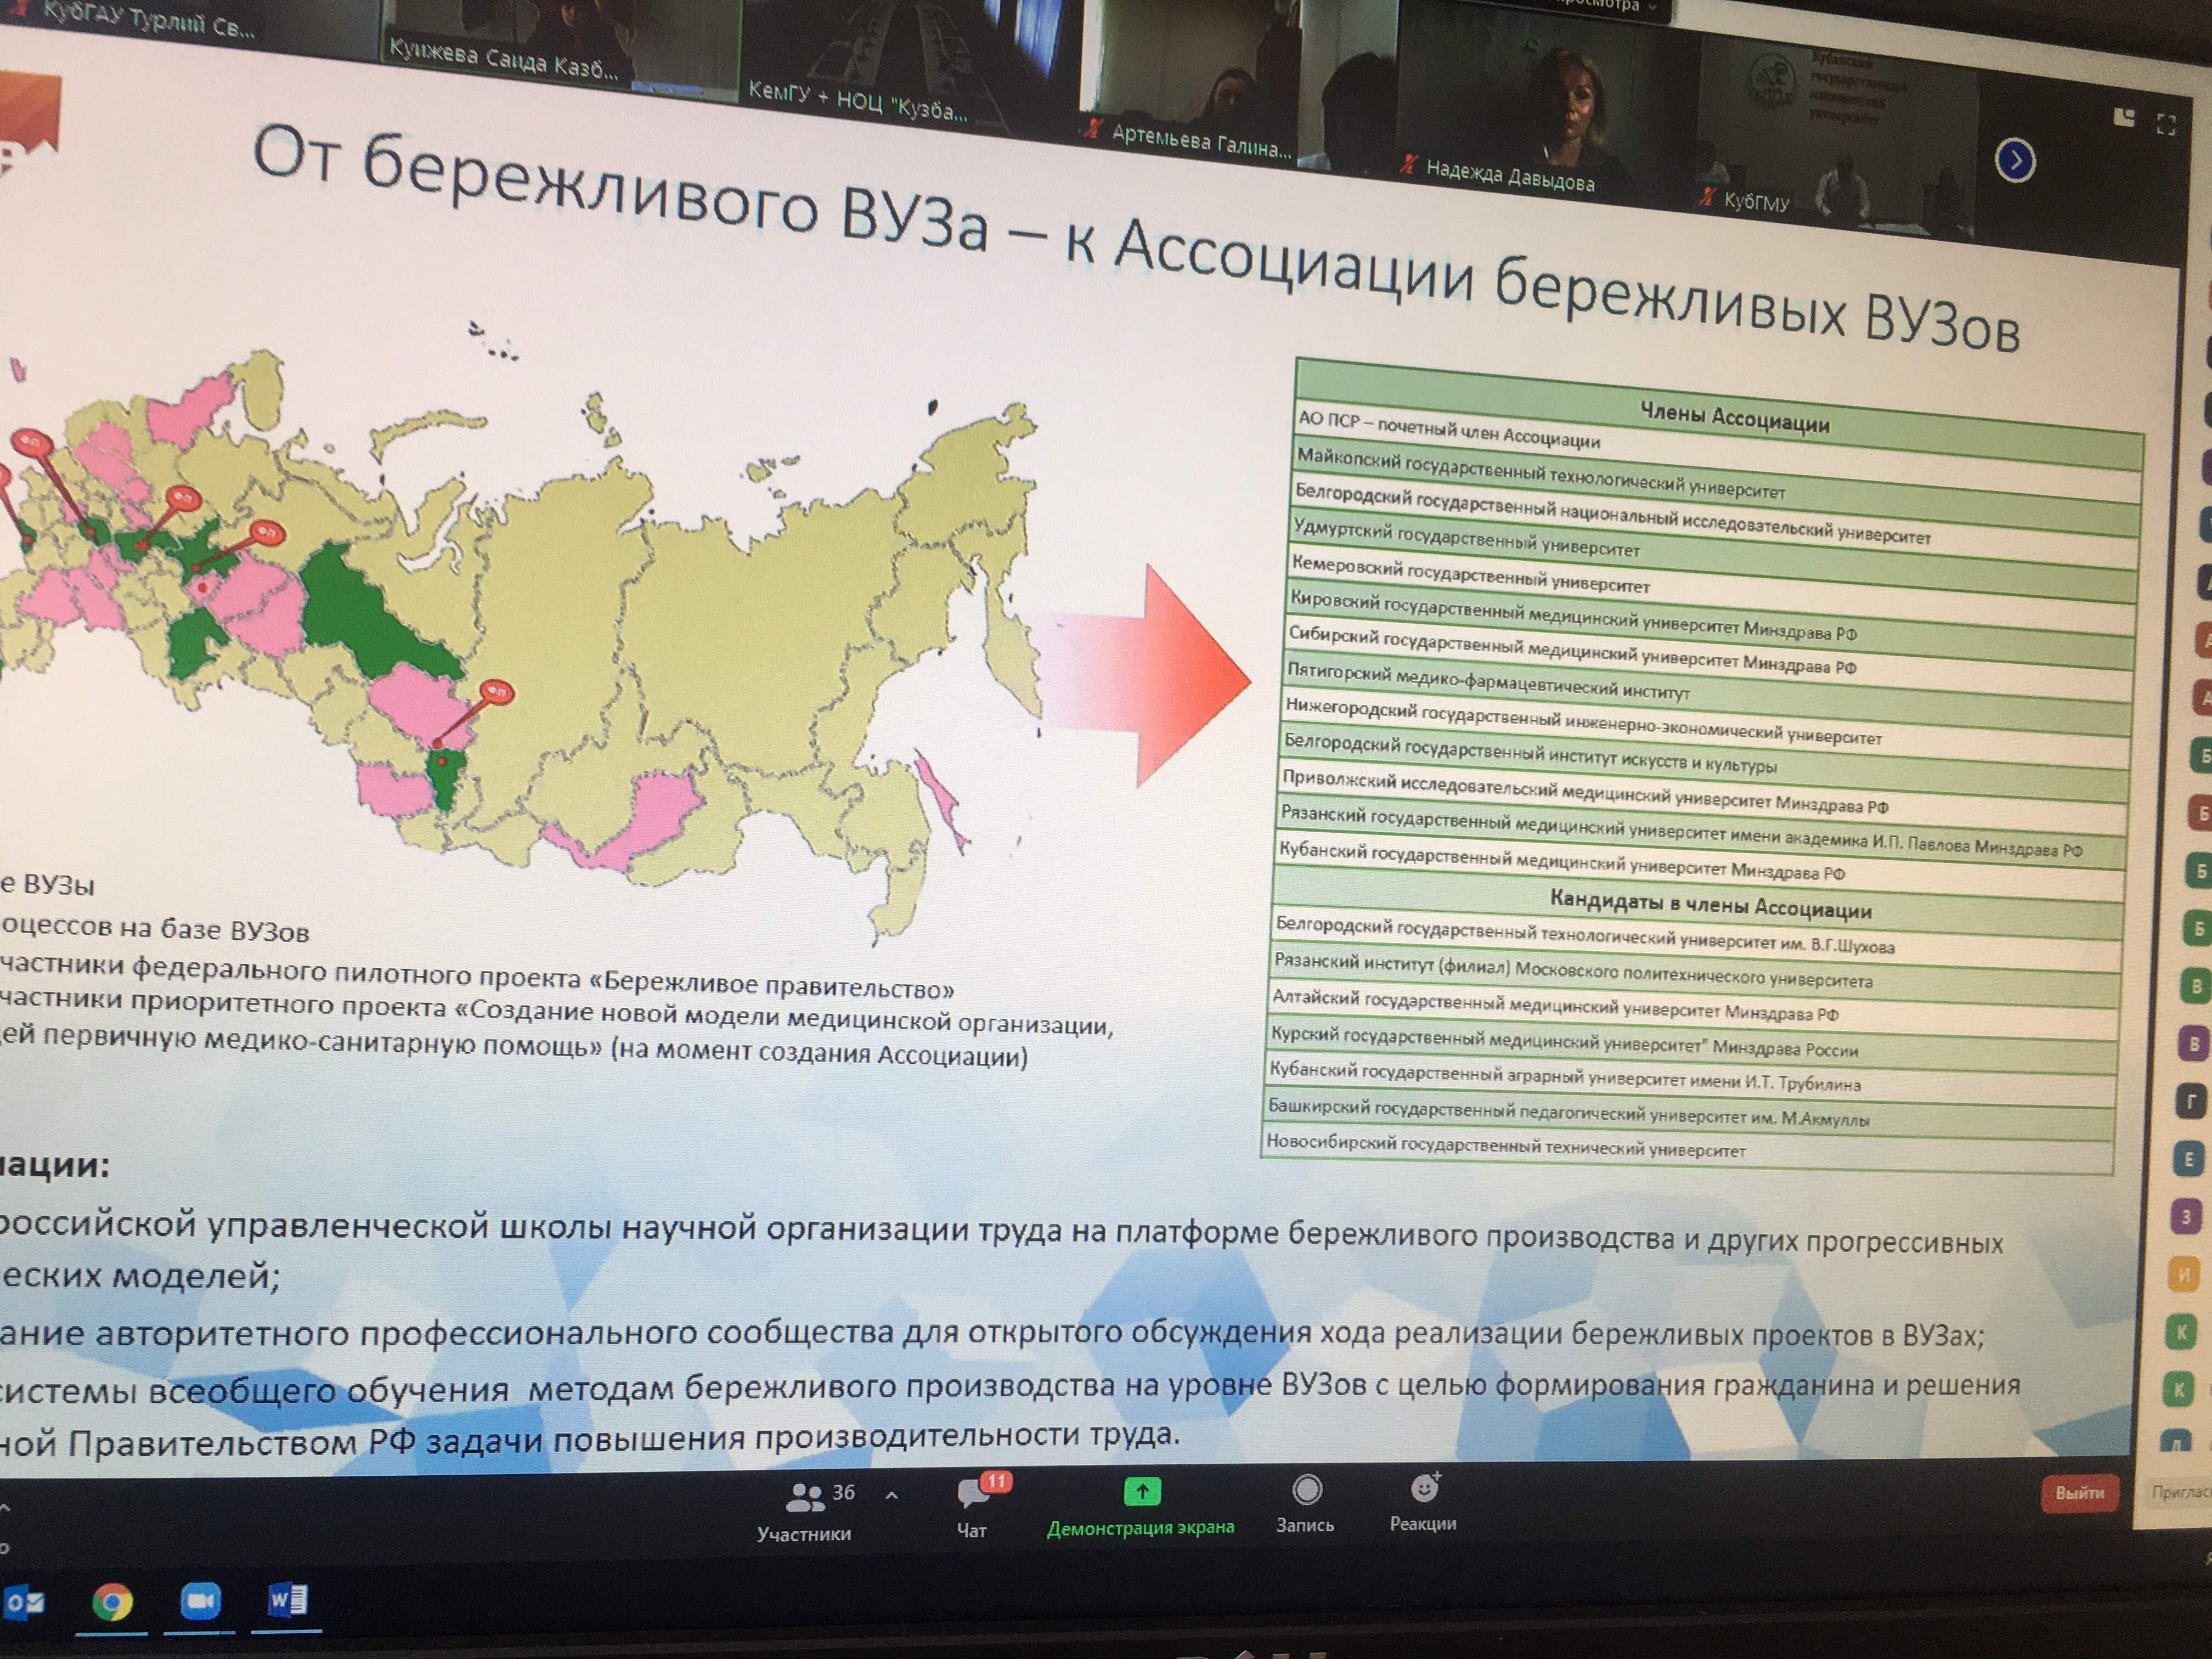Leave the meeting with the Выйти button

2079,1493
